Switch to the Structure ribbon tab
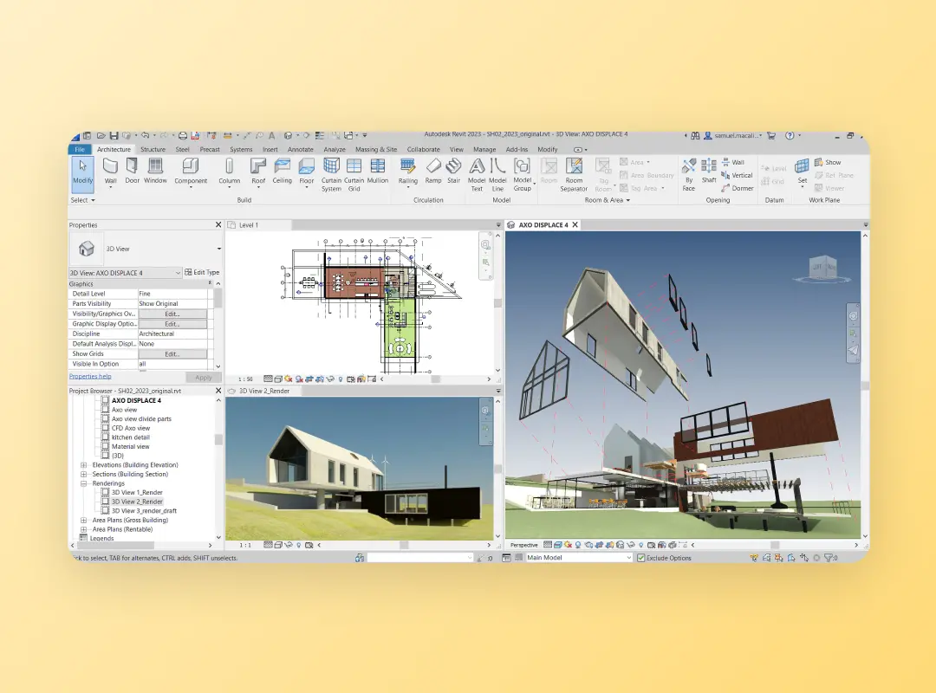 coord(153,149)
